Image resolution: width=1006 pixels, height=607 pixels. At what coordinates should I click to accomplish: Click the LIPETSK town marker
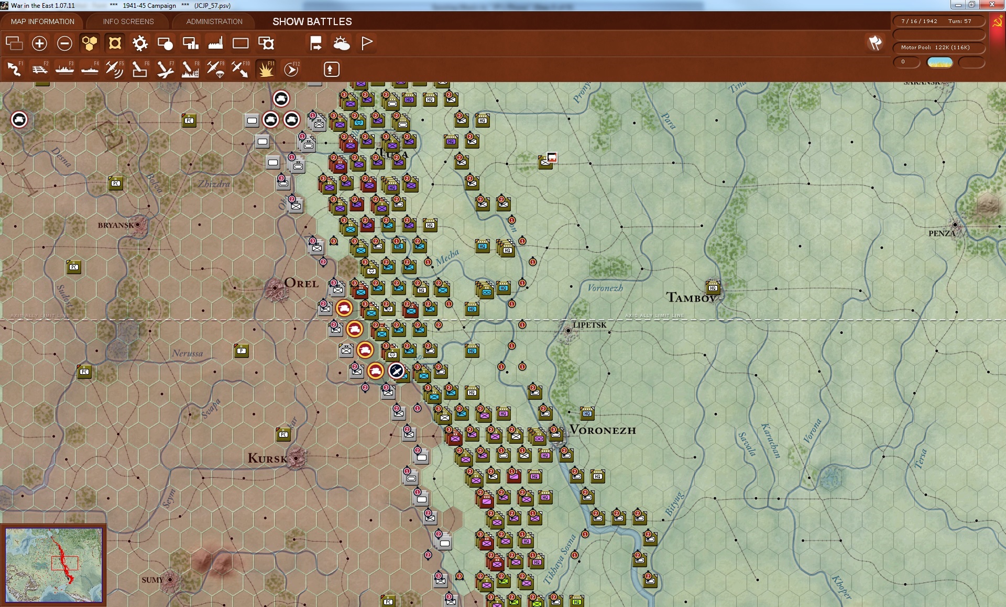[x=568, y=331]
